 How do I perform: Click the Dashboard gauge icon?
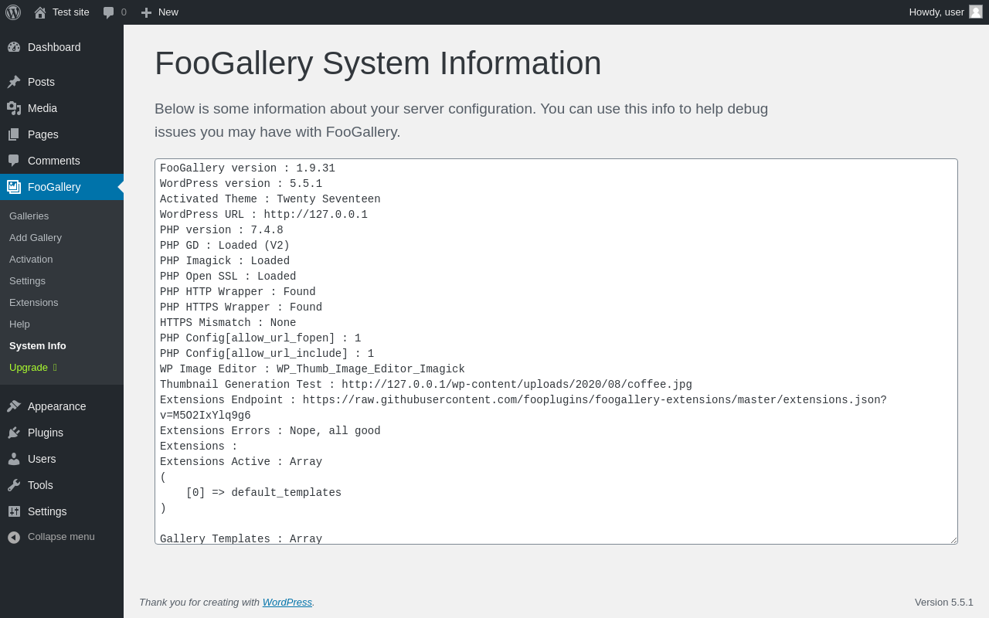tap(14, 47)
